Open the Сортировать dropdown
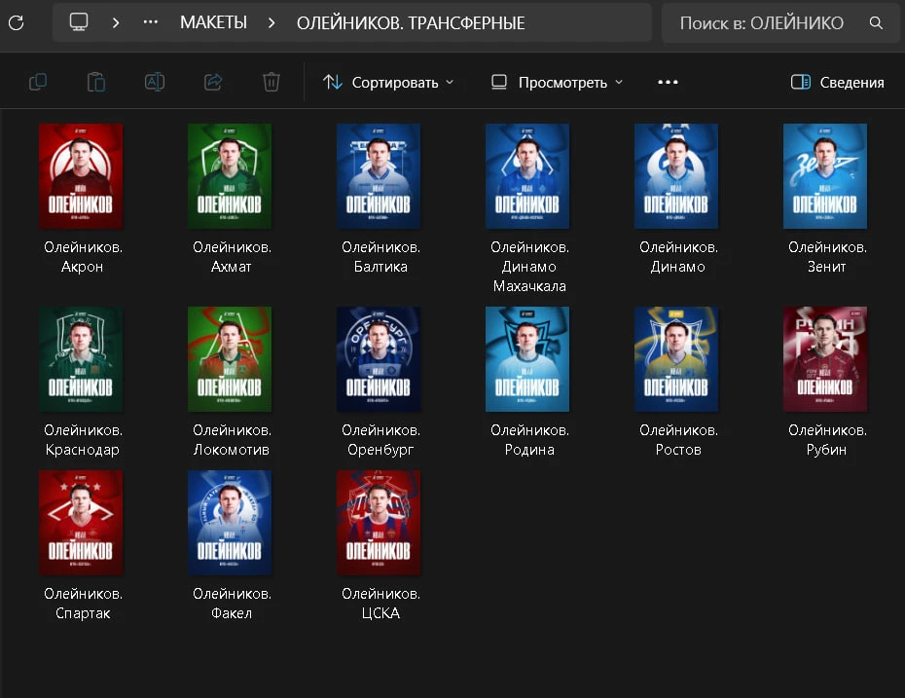This screenshot has height=698, width=905. [388, 82]
